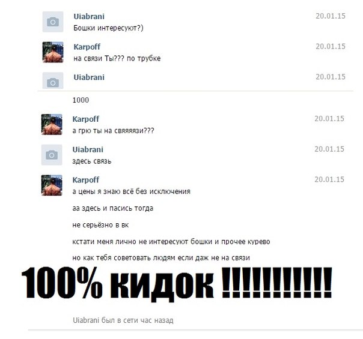Click Uiabrani's camera placeholder avatar at top
The width and height of the screenshot is (363, 339).
click(x=53, y=22)
